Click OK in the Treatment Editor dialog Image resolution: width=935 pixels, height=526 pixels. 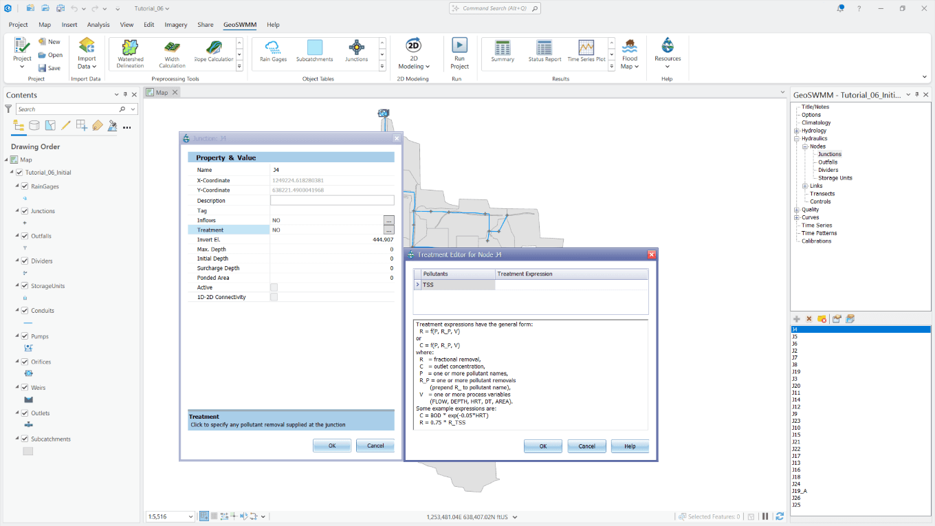tap(542, 446)
